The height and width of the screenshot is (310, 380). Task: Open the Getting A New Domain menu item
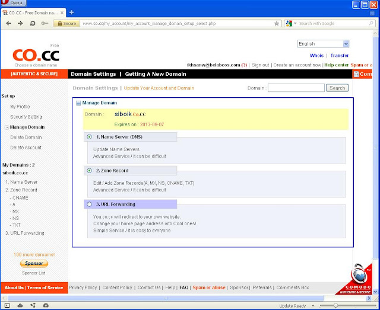(x=156, y=74)
